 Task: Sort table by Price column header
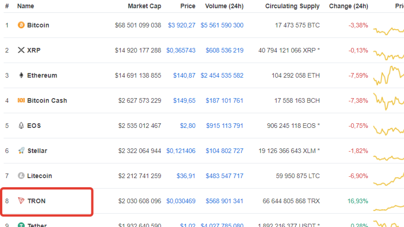pos(188,6)
